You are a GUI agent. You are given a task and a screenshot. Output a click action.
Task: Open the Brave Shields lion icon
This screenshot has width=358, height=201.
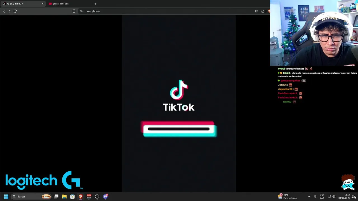(x=269, y=11)
